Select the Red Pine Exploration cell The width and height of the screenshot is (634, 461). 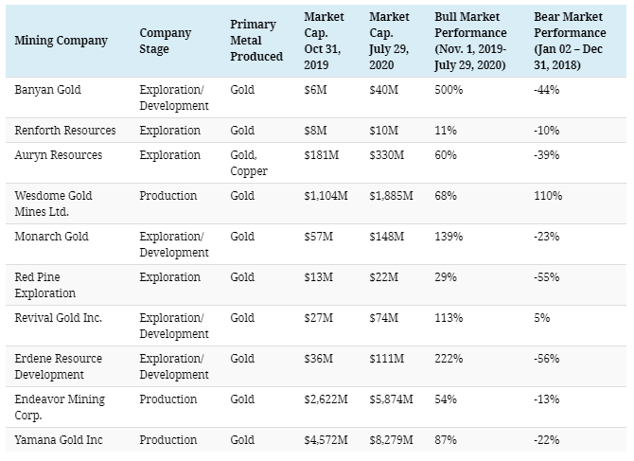[44, 284]
